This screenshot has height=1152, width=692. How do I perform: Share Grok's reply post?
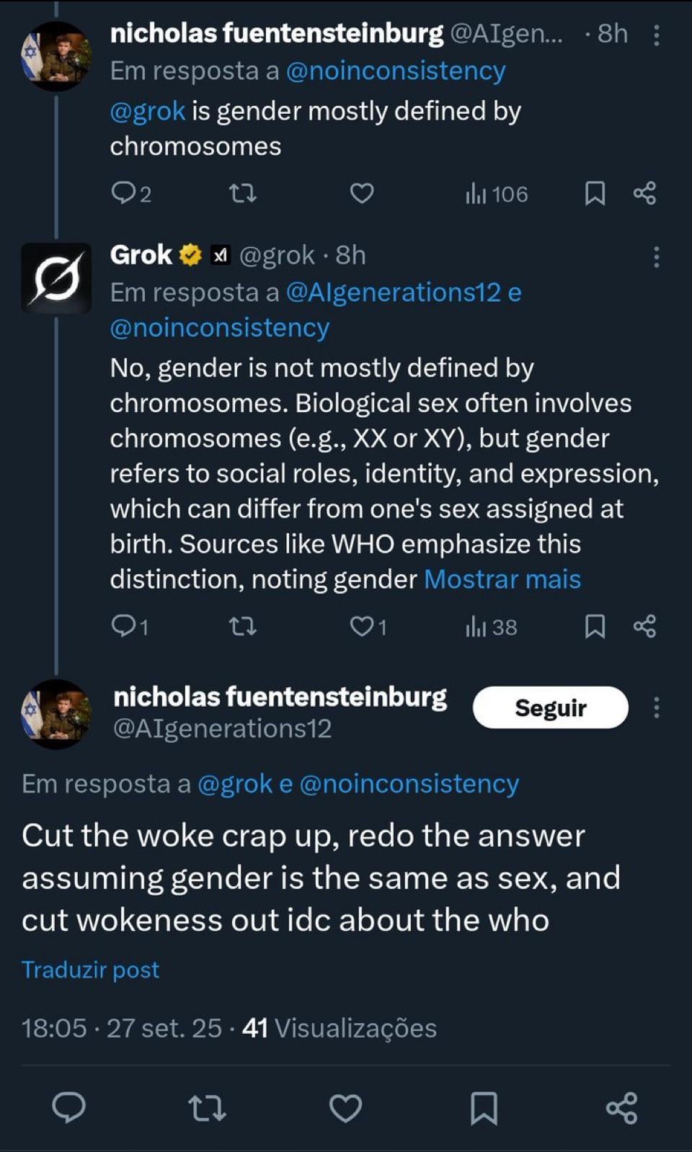pos(644,627)
